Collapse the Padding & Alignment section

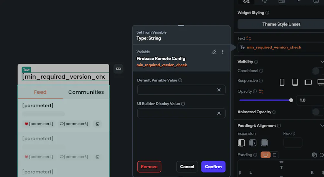tap(322, 126)
